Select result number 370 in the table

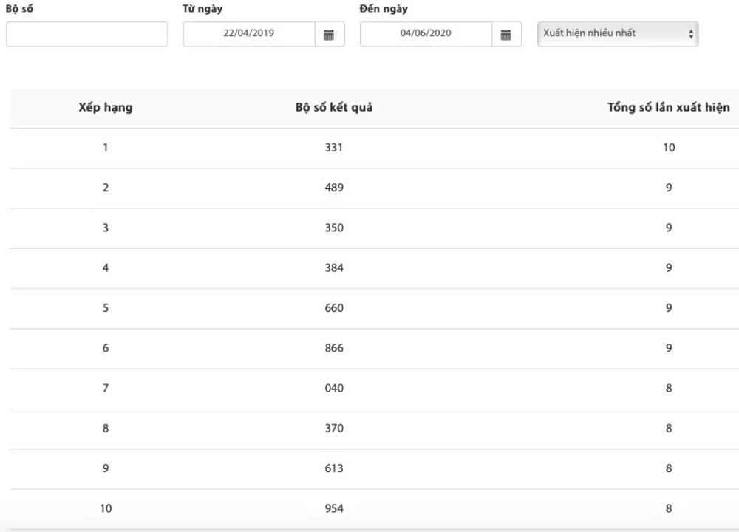[334, 429]
